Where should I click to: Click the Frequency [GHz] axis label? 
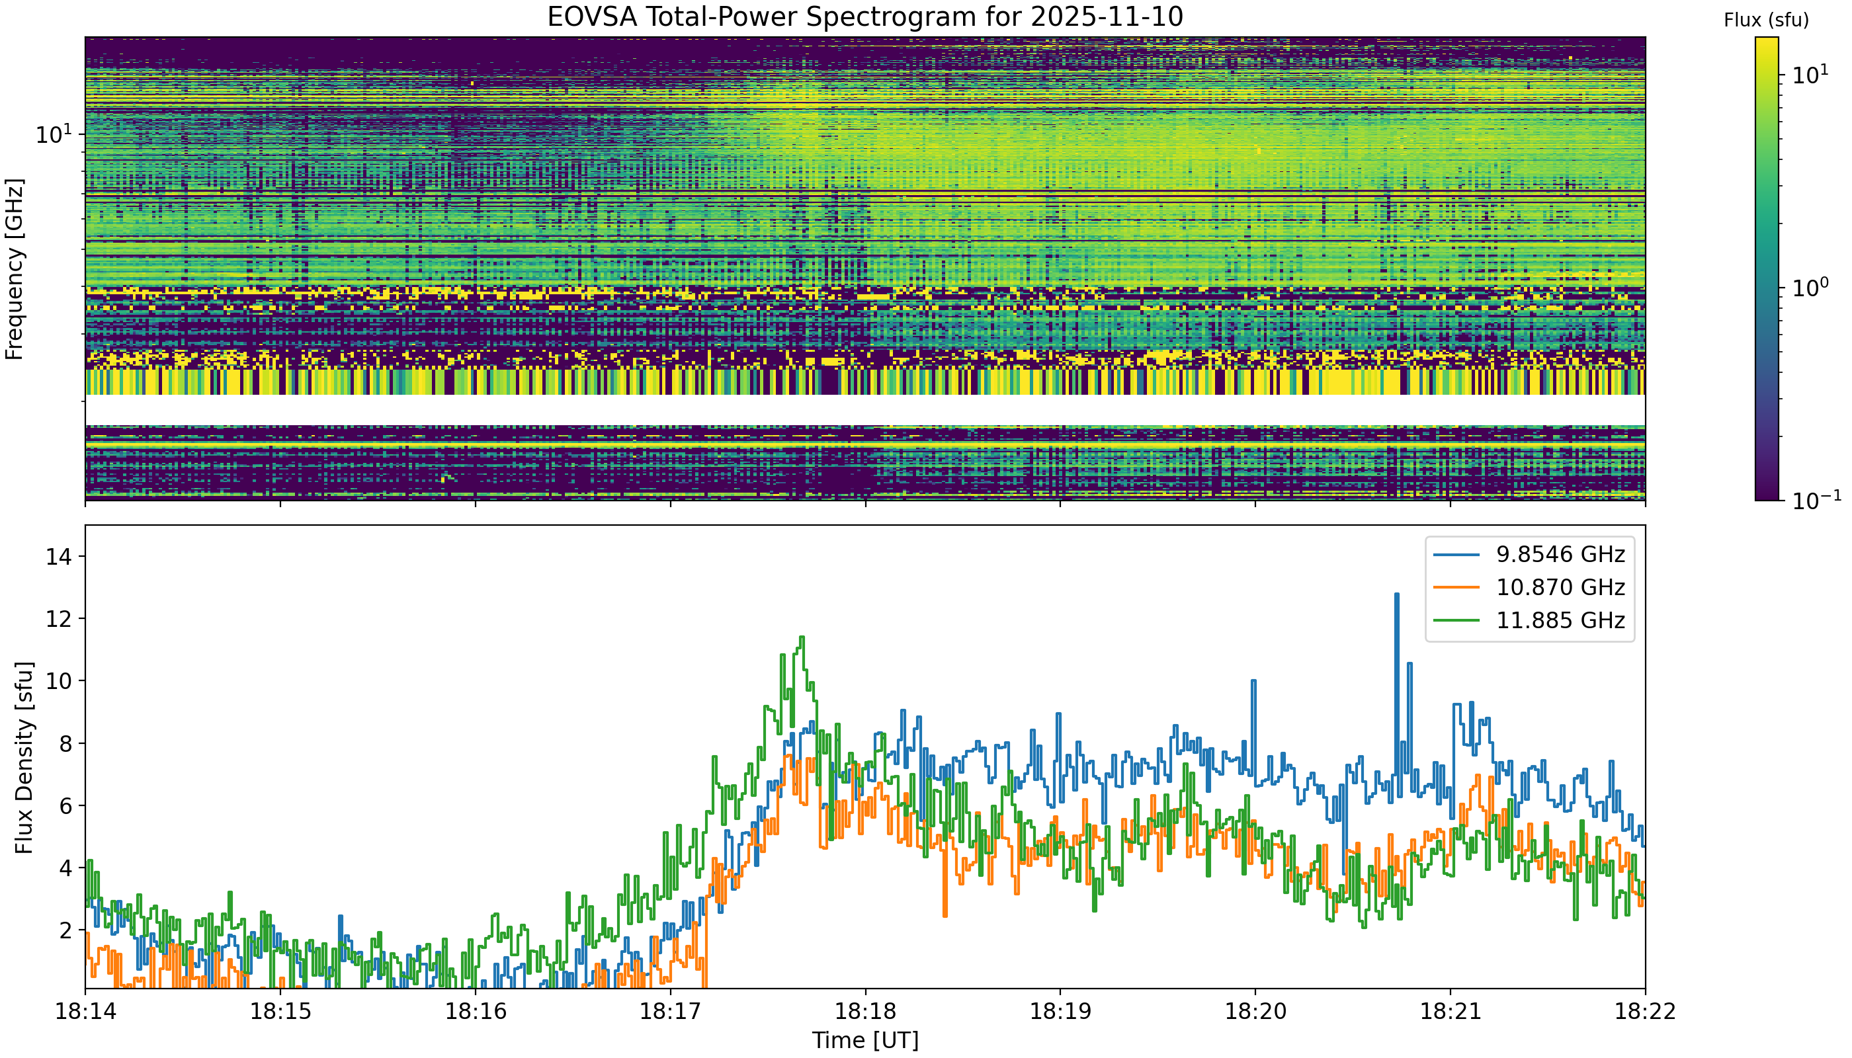tap(14, 269)
